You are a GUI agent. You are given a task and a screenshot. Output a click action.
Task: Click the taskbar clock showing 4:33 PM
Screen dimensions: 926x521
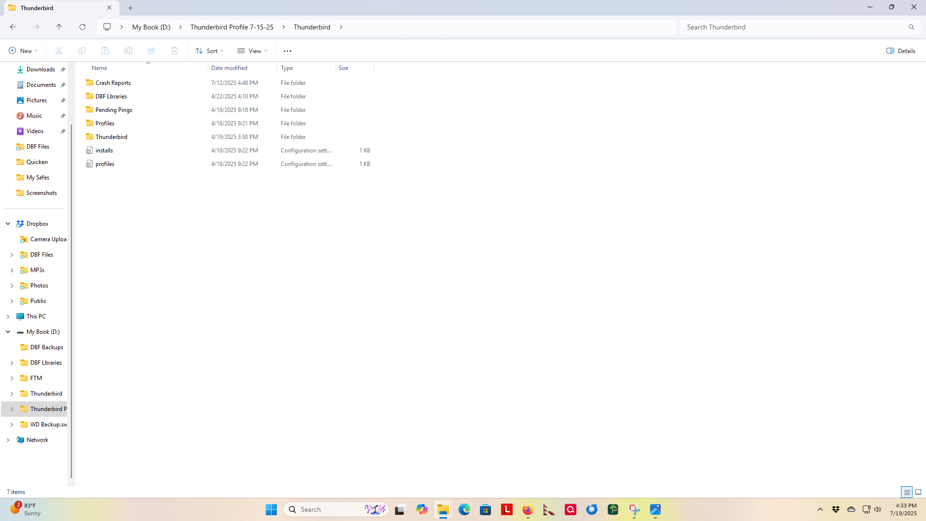(903, 509)
